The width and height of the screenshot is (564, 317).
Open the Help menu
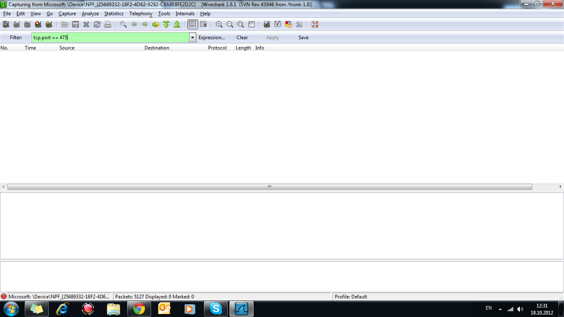coord(205,14)
